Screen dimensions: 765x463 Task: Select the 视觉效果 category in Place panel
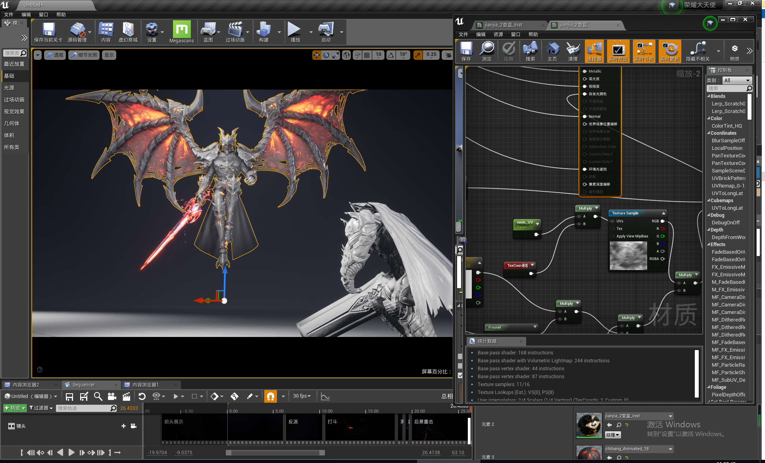[x=15, y=112]
